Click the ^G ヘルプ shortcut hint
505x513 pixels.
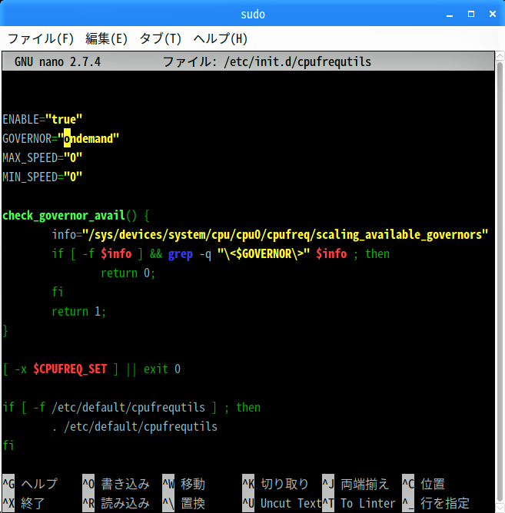(x=31, y=484)
